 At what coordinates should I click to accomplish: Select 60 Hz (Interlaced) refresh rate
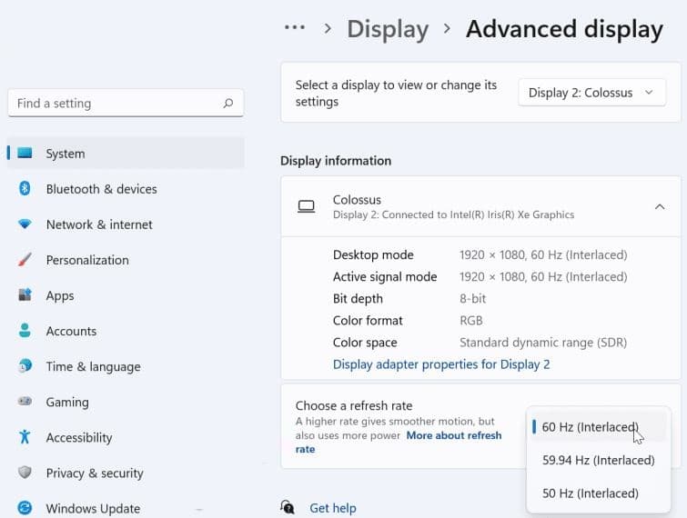[590, 427]
